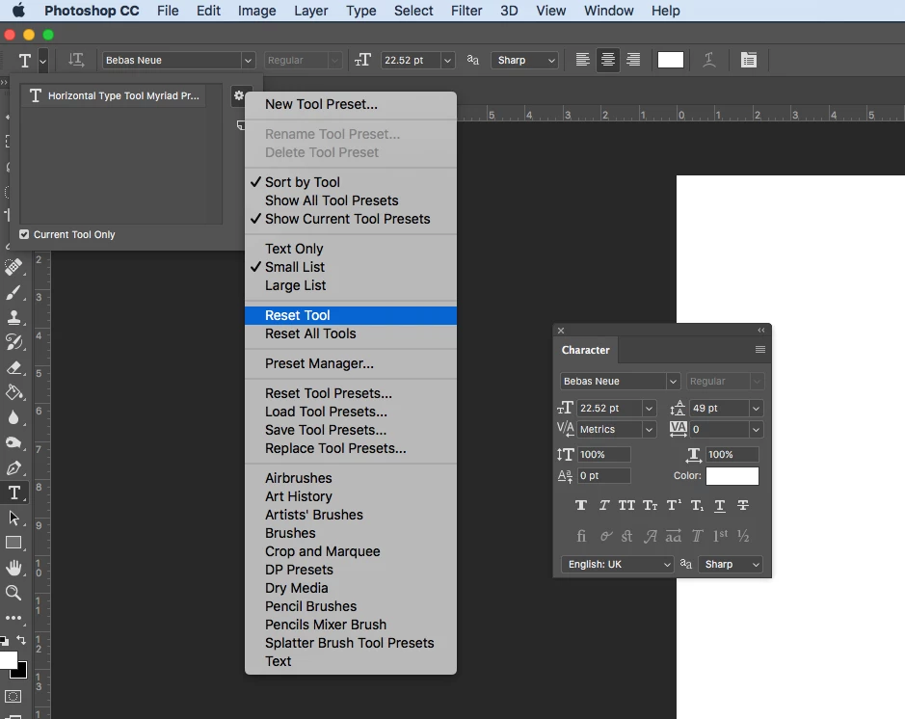Select the Blur drop tool

pos(13,417)
